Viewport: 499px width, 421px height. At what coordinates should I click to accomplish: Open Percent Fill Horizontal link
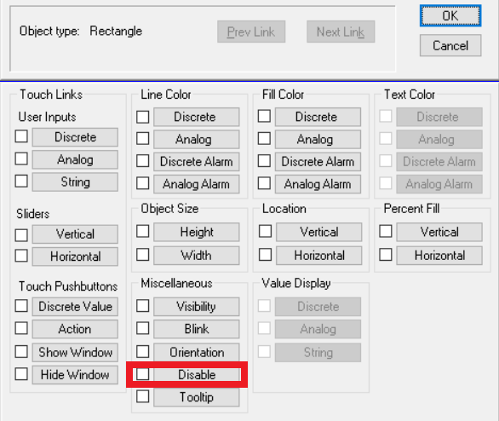(439, 256)
